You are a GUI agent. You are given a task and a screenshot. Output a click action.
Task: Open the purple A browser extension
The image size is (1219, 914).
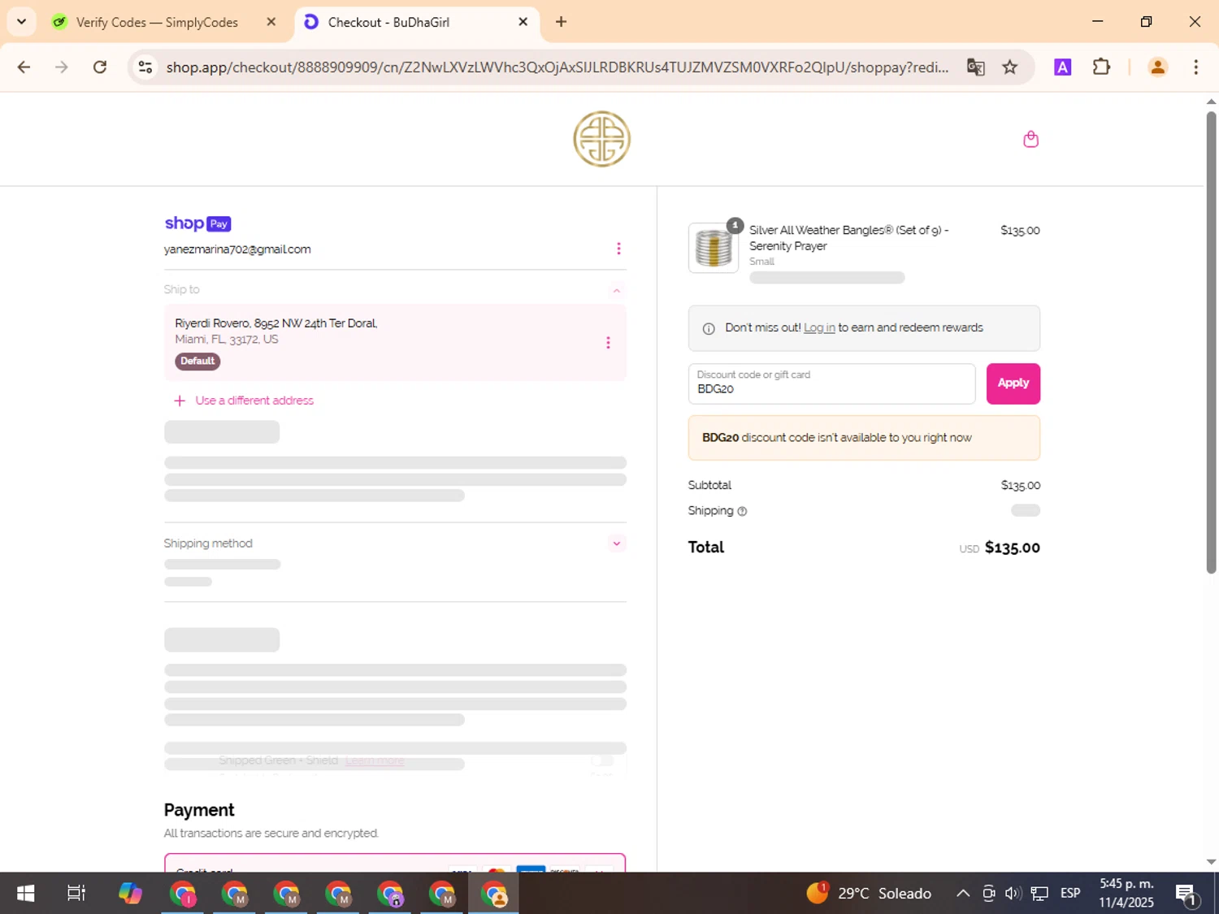coord(1062,67)
